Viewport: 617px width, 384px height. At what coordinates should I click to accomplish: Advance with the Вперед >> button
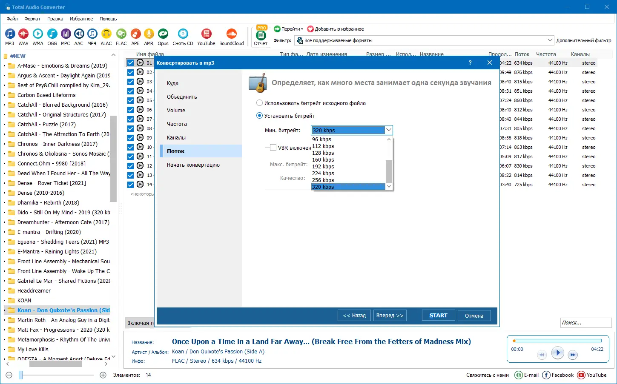(390, 316)
